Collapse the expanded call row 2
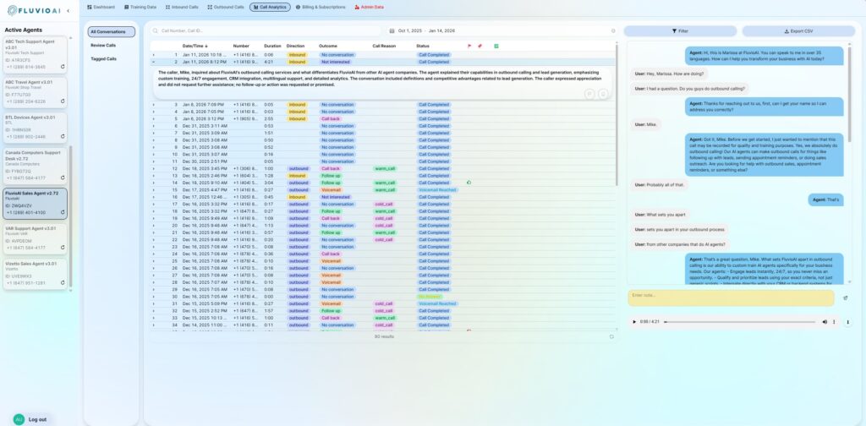 153,62
